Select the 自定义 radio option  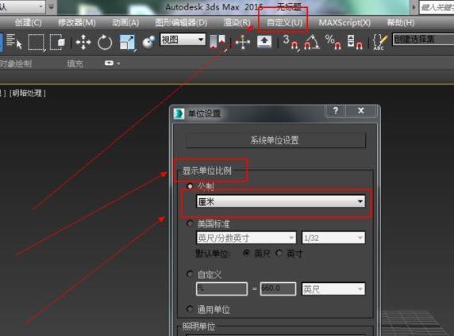tap(190, 273)
